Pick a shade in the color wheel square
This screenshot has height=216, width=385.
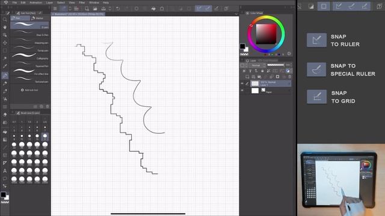click(266, 34)
